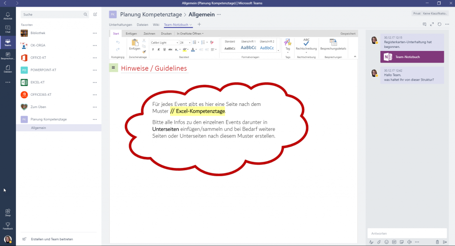Open Chat in the left rail
455x246 pixels.
pyautogui.click(x=8, y=29)
